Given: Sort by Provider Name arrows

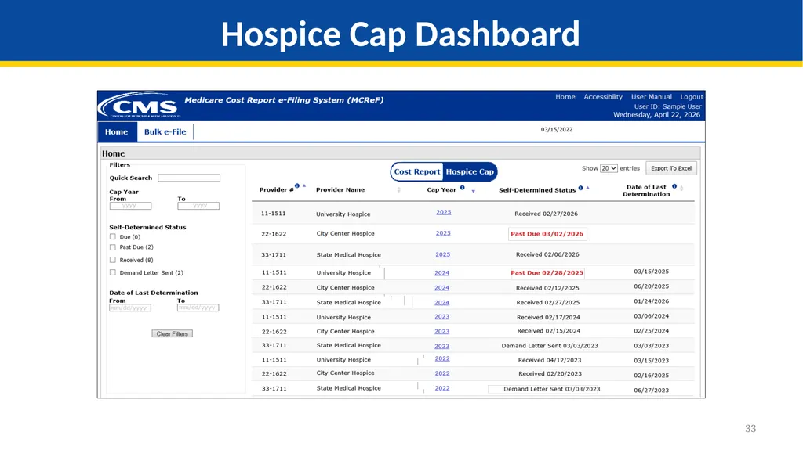Looking at the screenshot, I should click(x=398, y=190).
